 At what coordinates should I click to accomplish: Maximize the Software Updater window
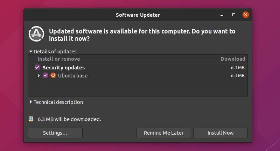tap(234, 15)
